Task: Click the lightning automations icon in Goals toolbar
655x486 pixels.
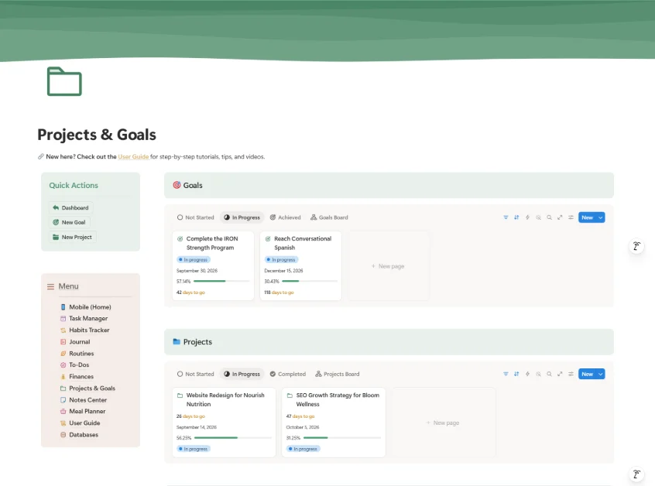Action: click(527, 217)
